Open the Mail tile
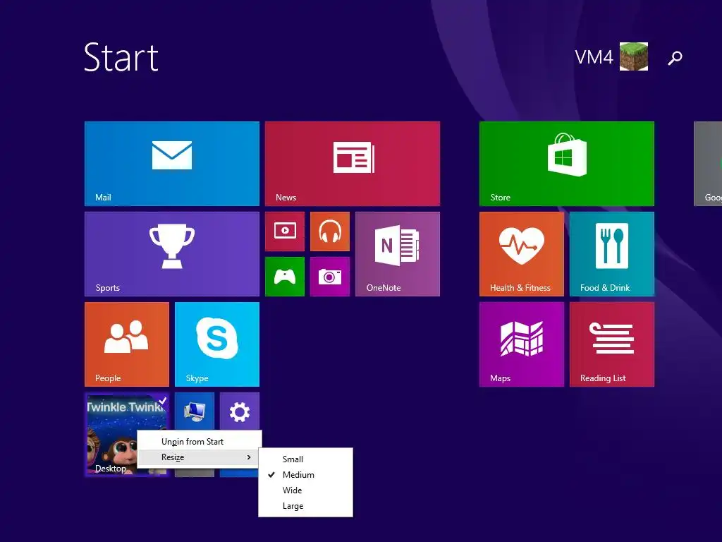Screen dimensions: 722x542 tap(172, 164)
